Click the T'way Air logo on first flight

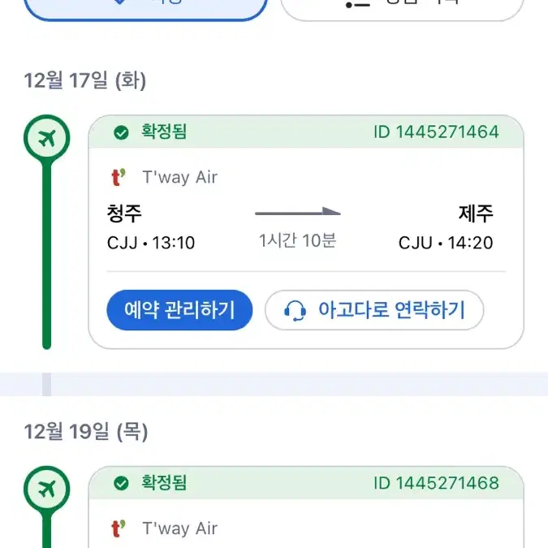tap(119, 177)
